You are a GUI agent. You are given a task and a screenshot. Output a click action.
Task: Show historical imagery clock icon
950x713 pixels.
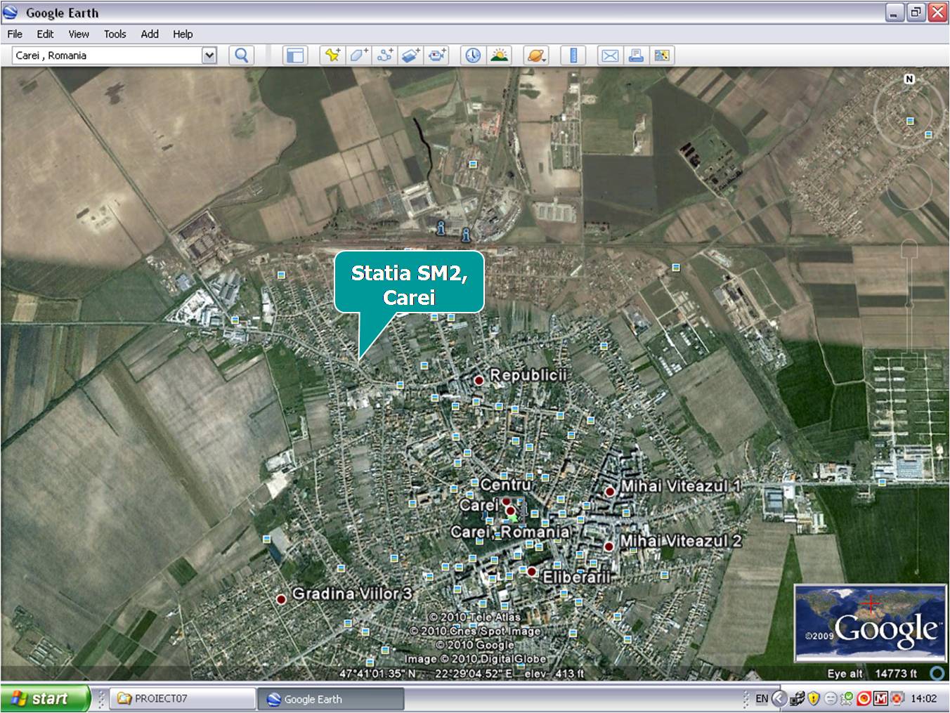pyautogui.click(x=473, y=55)
